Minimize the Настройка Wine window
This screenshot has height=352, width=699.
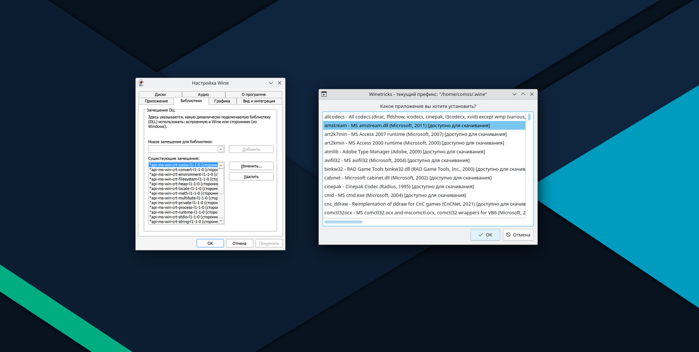pyautogui.click(x=271, y=83)
